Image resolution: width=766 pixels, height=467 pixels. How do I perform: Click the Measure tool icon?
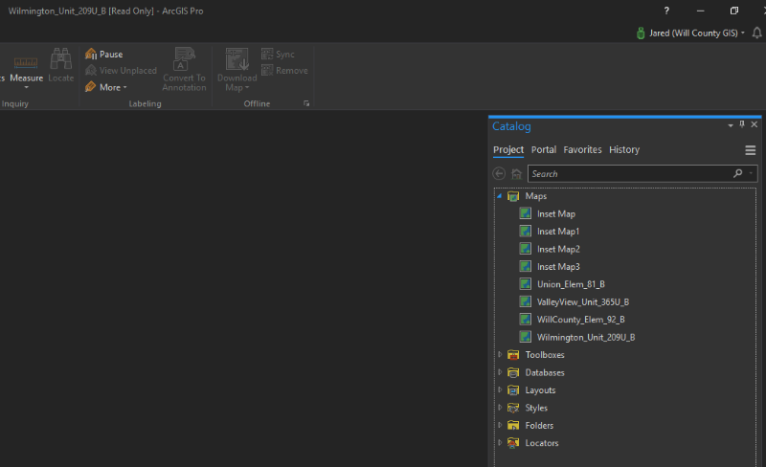coord(26,62)
